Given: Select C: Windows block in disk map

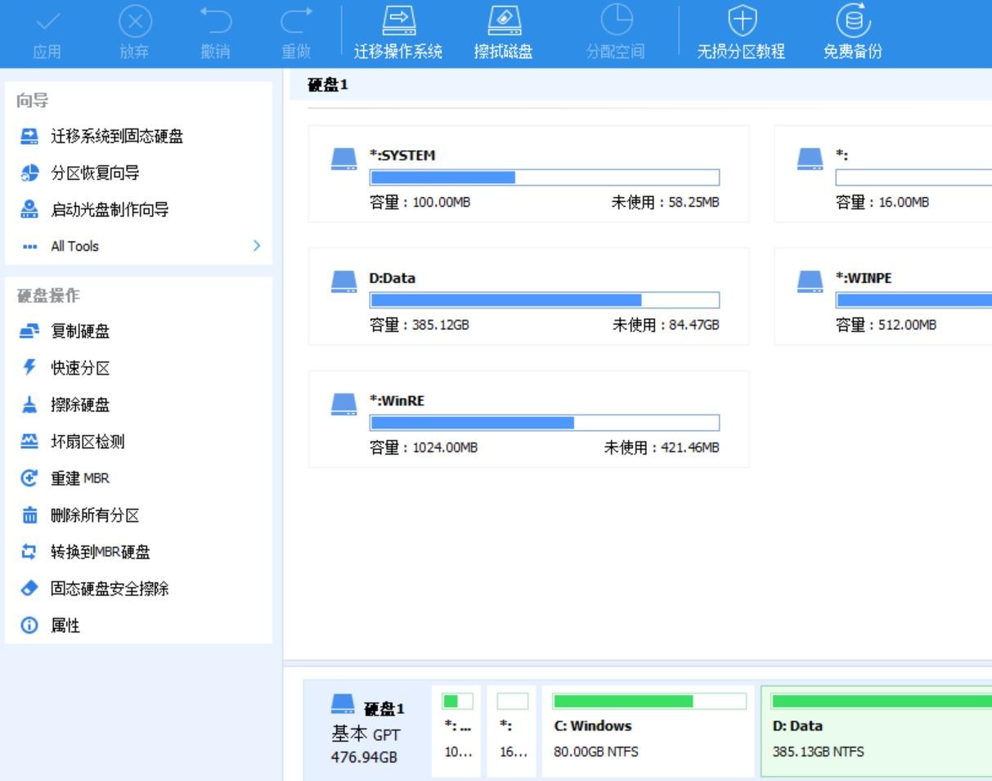Looking at the screenshot, I should [x=648, y=731].
